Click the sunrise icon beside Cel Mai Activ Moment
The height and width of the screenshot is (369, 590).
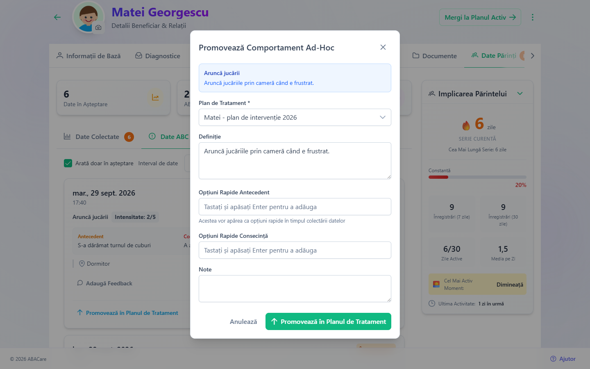tap(436, 284)
